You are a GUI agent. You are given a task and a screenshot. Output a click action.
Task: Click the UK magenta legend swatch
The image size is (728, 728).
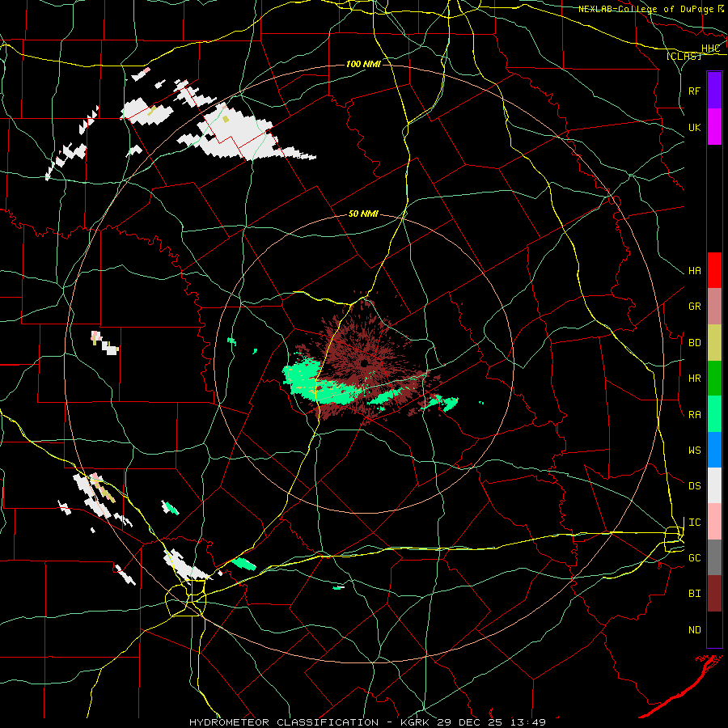tap(714, 126)
